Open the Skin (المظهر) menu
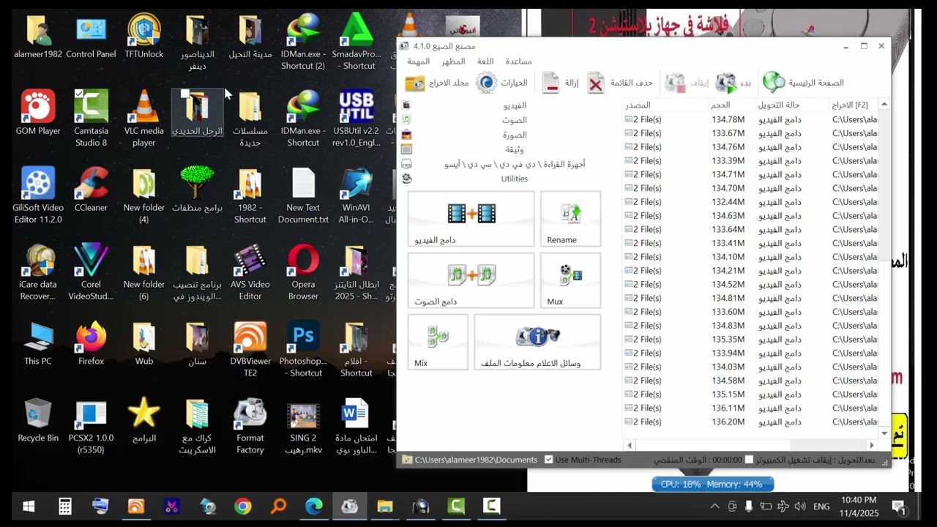Viewport: 937px width, 527px height. click(x=454, y=61)
